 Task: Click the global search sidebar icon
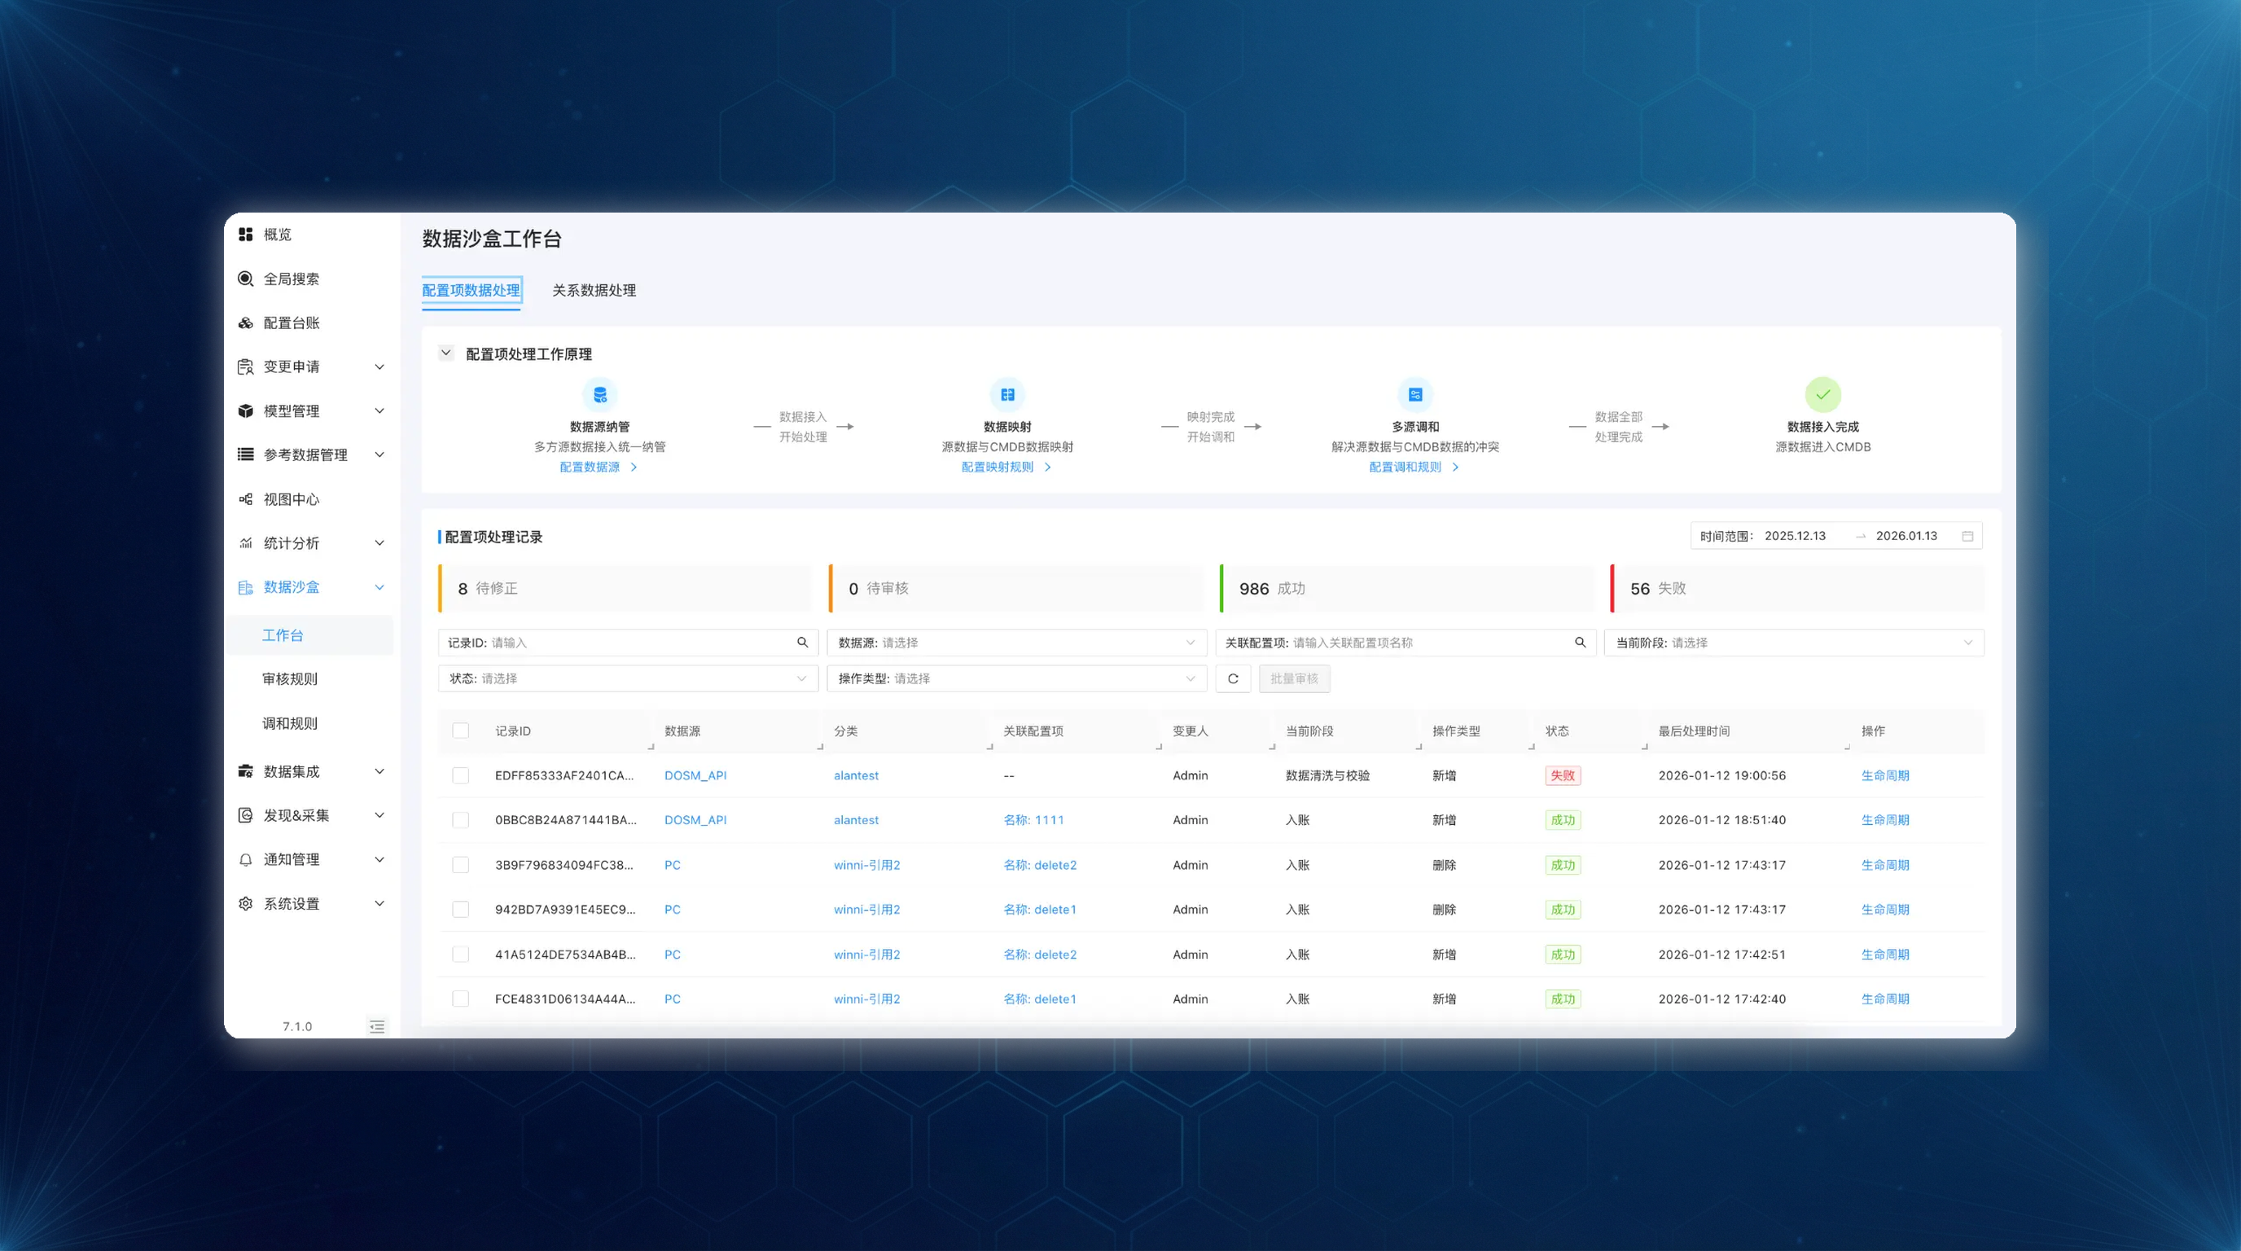[245, 279]
